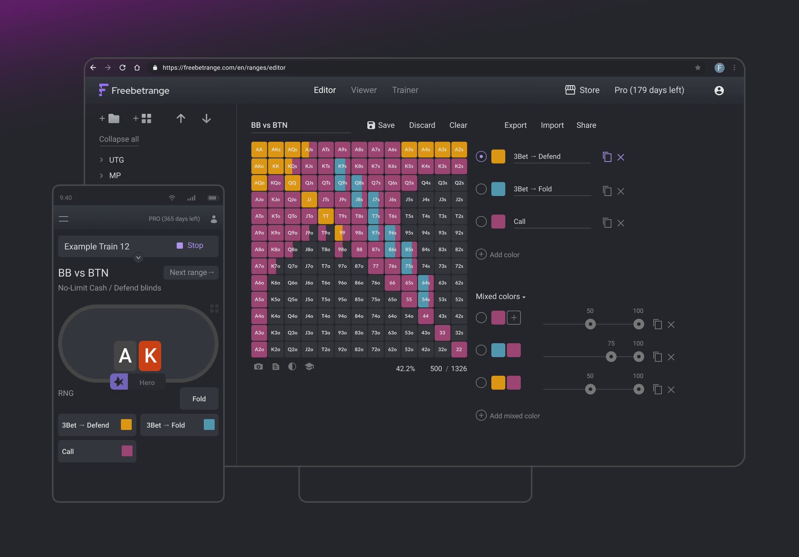Open Pro (179 days left) subscription

pyautogui.click(x=649, y=90)
